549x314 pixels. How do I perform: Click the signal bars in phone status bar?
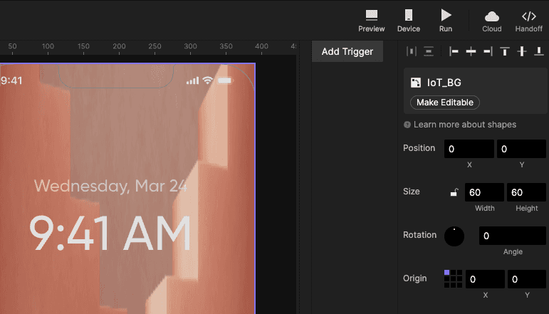[192, 81]
